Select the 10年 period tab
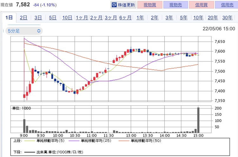Screen dimensions: 238x157 [198, 18]
